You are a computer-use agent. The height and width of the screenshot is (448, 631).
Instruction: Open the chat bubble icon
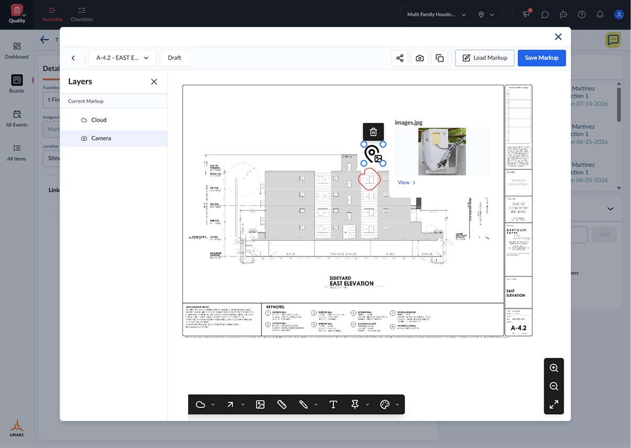click(545, 15)
